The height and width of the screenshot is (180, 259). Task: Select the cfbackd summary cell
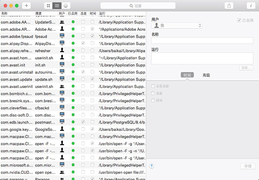click(42, 108)
